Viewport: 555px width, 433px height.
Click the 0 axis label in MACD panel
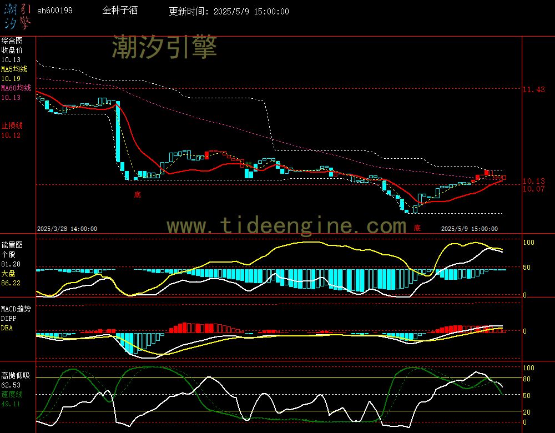[524, 331]
